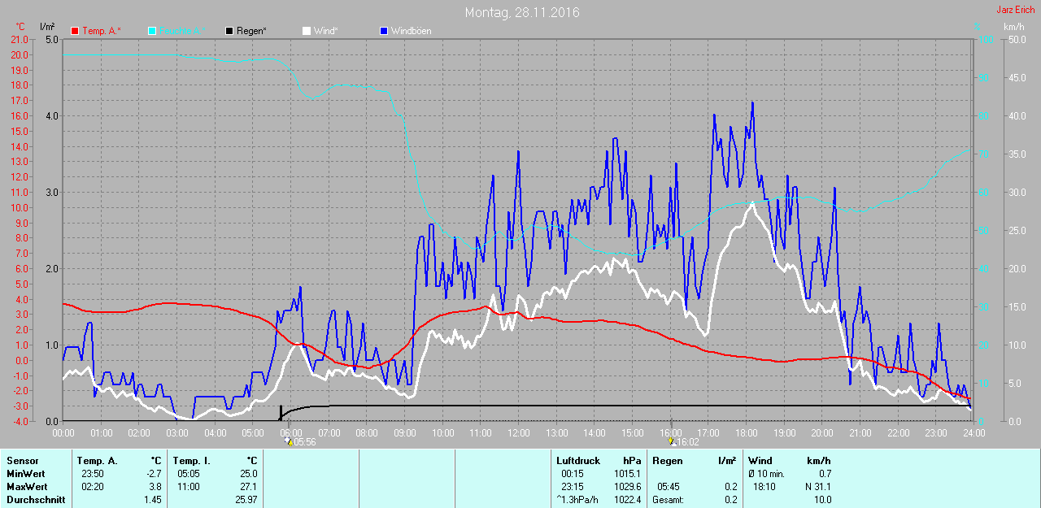Click the wind minimum value 0.7
Image resolution: width=1041 pixels, height=508 pixels.
pyautogui.click(x=825, y=473)
